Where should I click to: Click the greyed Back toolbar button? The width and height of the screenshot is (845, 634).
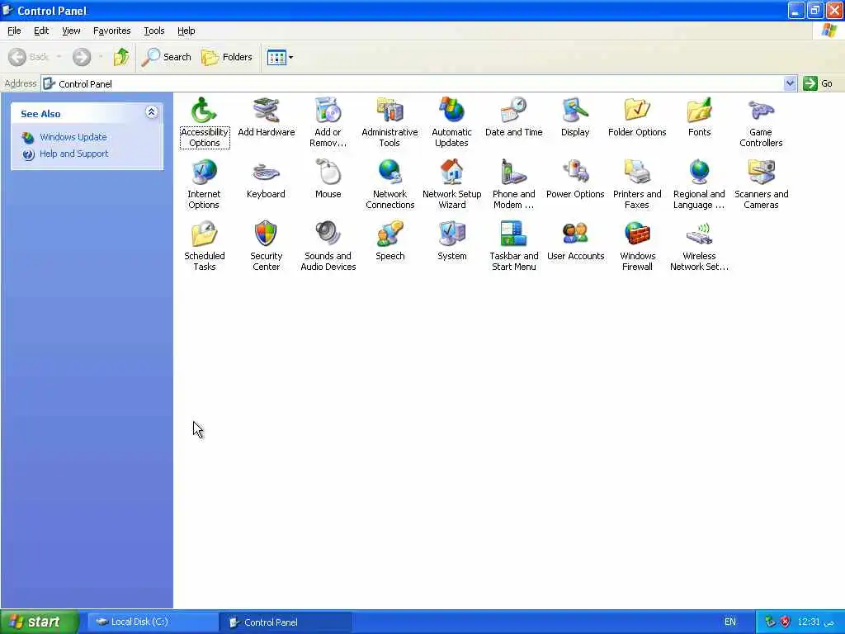[30, 57]
